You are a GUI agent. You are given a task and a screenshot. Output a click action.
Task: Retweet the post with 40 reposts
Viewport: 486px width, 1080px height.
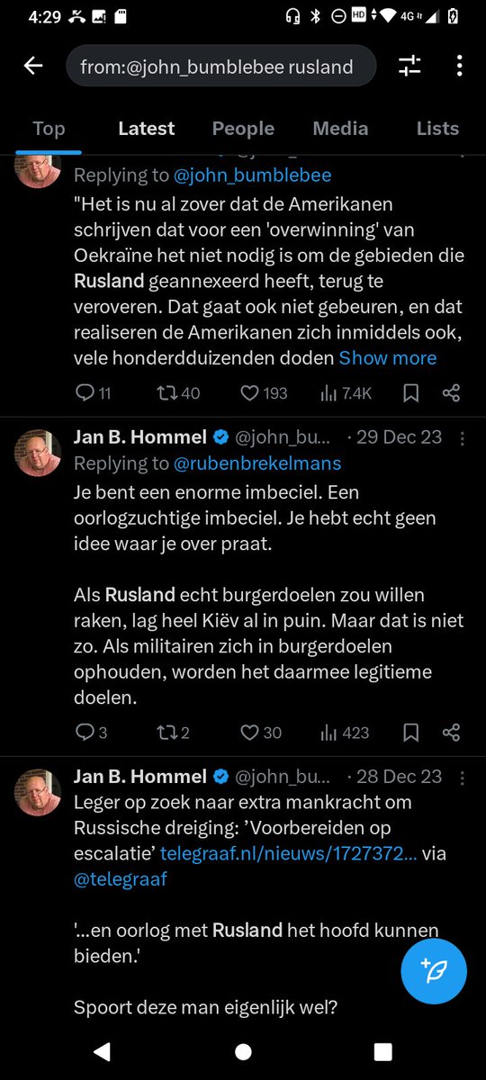pyautogui.click(x=177, y=392)
